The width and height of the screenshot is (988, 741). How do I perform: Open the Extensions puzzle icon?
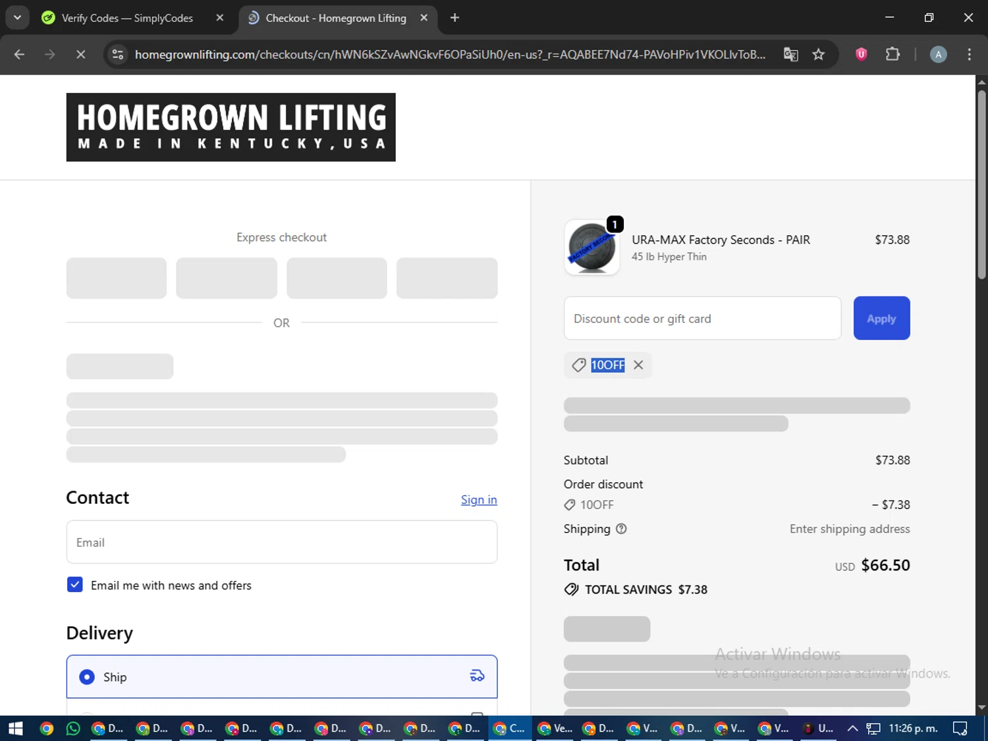point(892,55)
